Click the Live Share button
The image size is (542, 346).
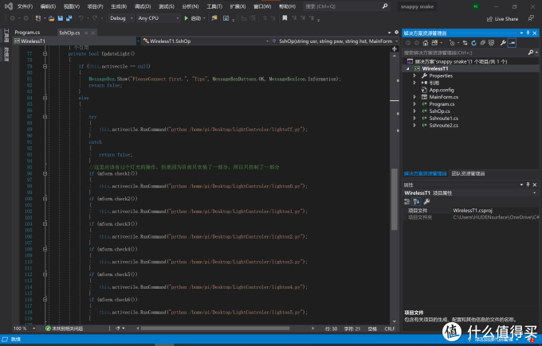point(502,19)
